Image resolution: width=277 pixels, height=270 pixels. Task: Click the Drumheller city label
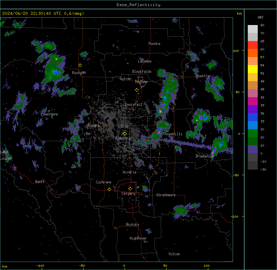point(205,156)
